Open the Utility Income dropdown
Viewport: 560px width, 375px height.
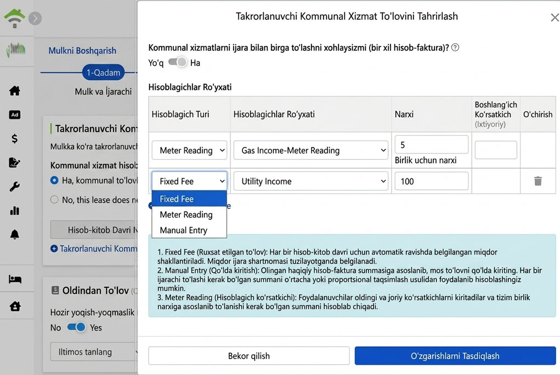[310, 181]
